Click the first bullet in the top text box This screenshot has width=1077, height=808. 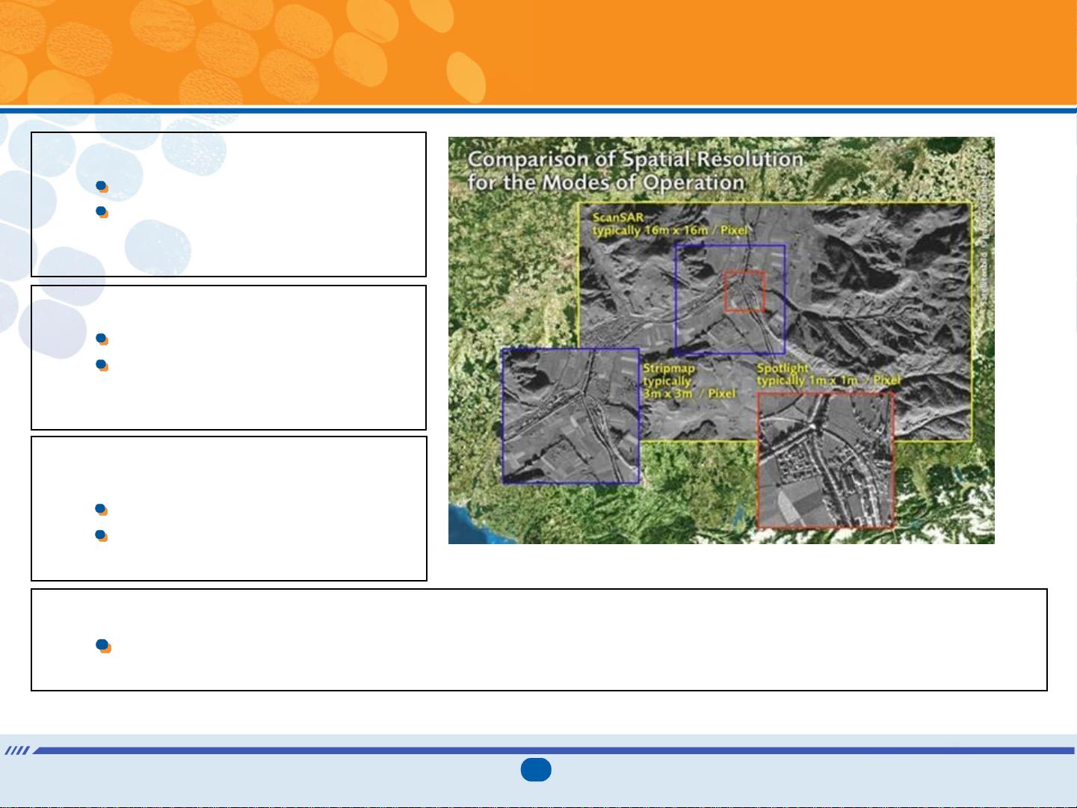(102, 187)
